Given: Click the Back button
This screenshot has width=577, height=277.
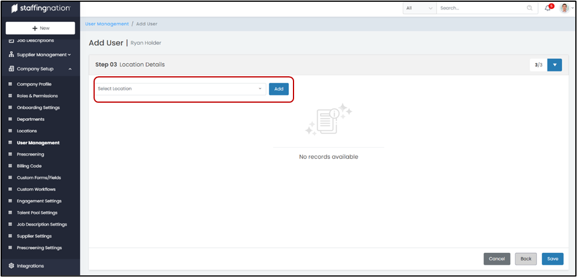Looking at the screenshot, I should pos(526,259).
